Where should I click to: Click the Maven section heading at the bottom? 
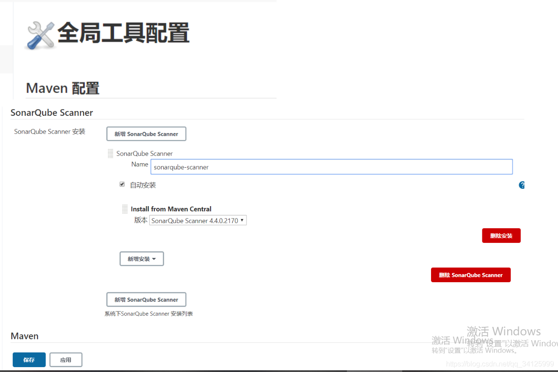point(25,336)
